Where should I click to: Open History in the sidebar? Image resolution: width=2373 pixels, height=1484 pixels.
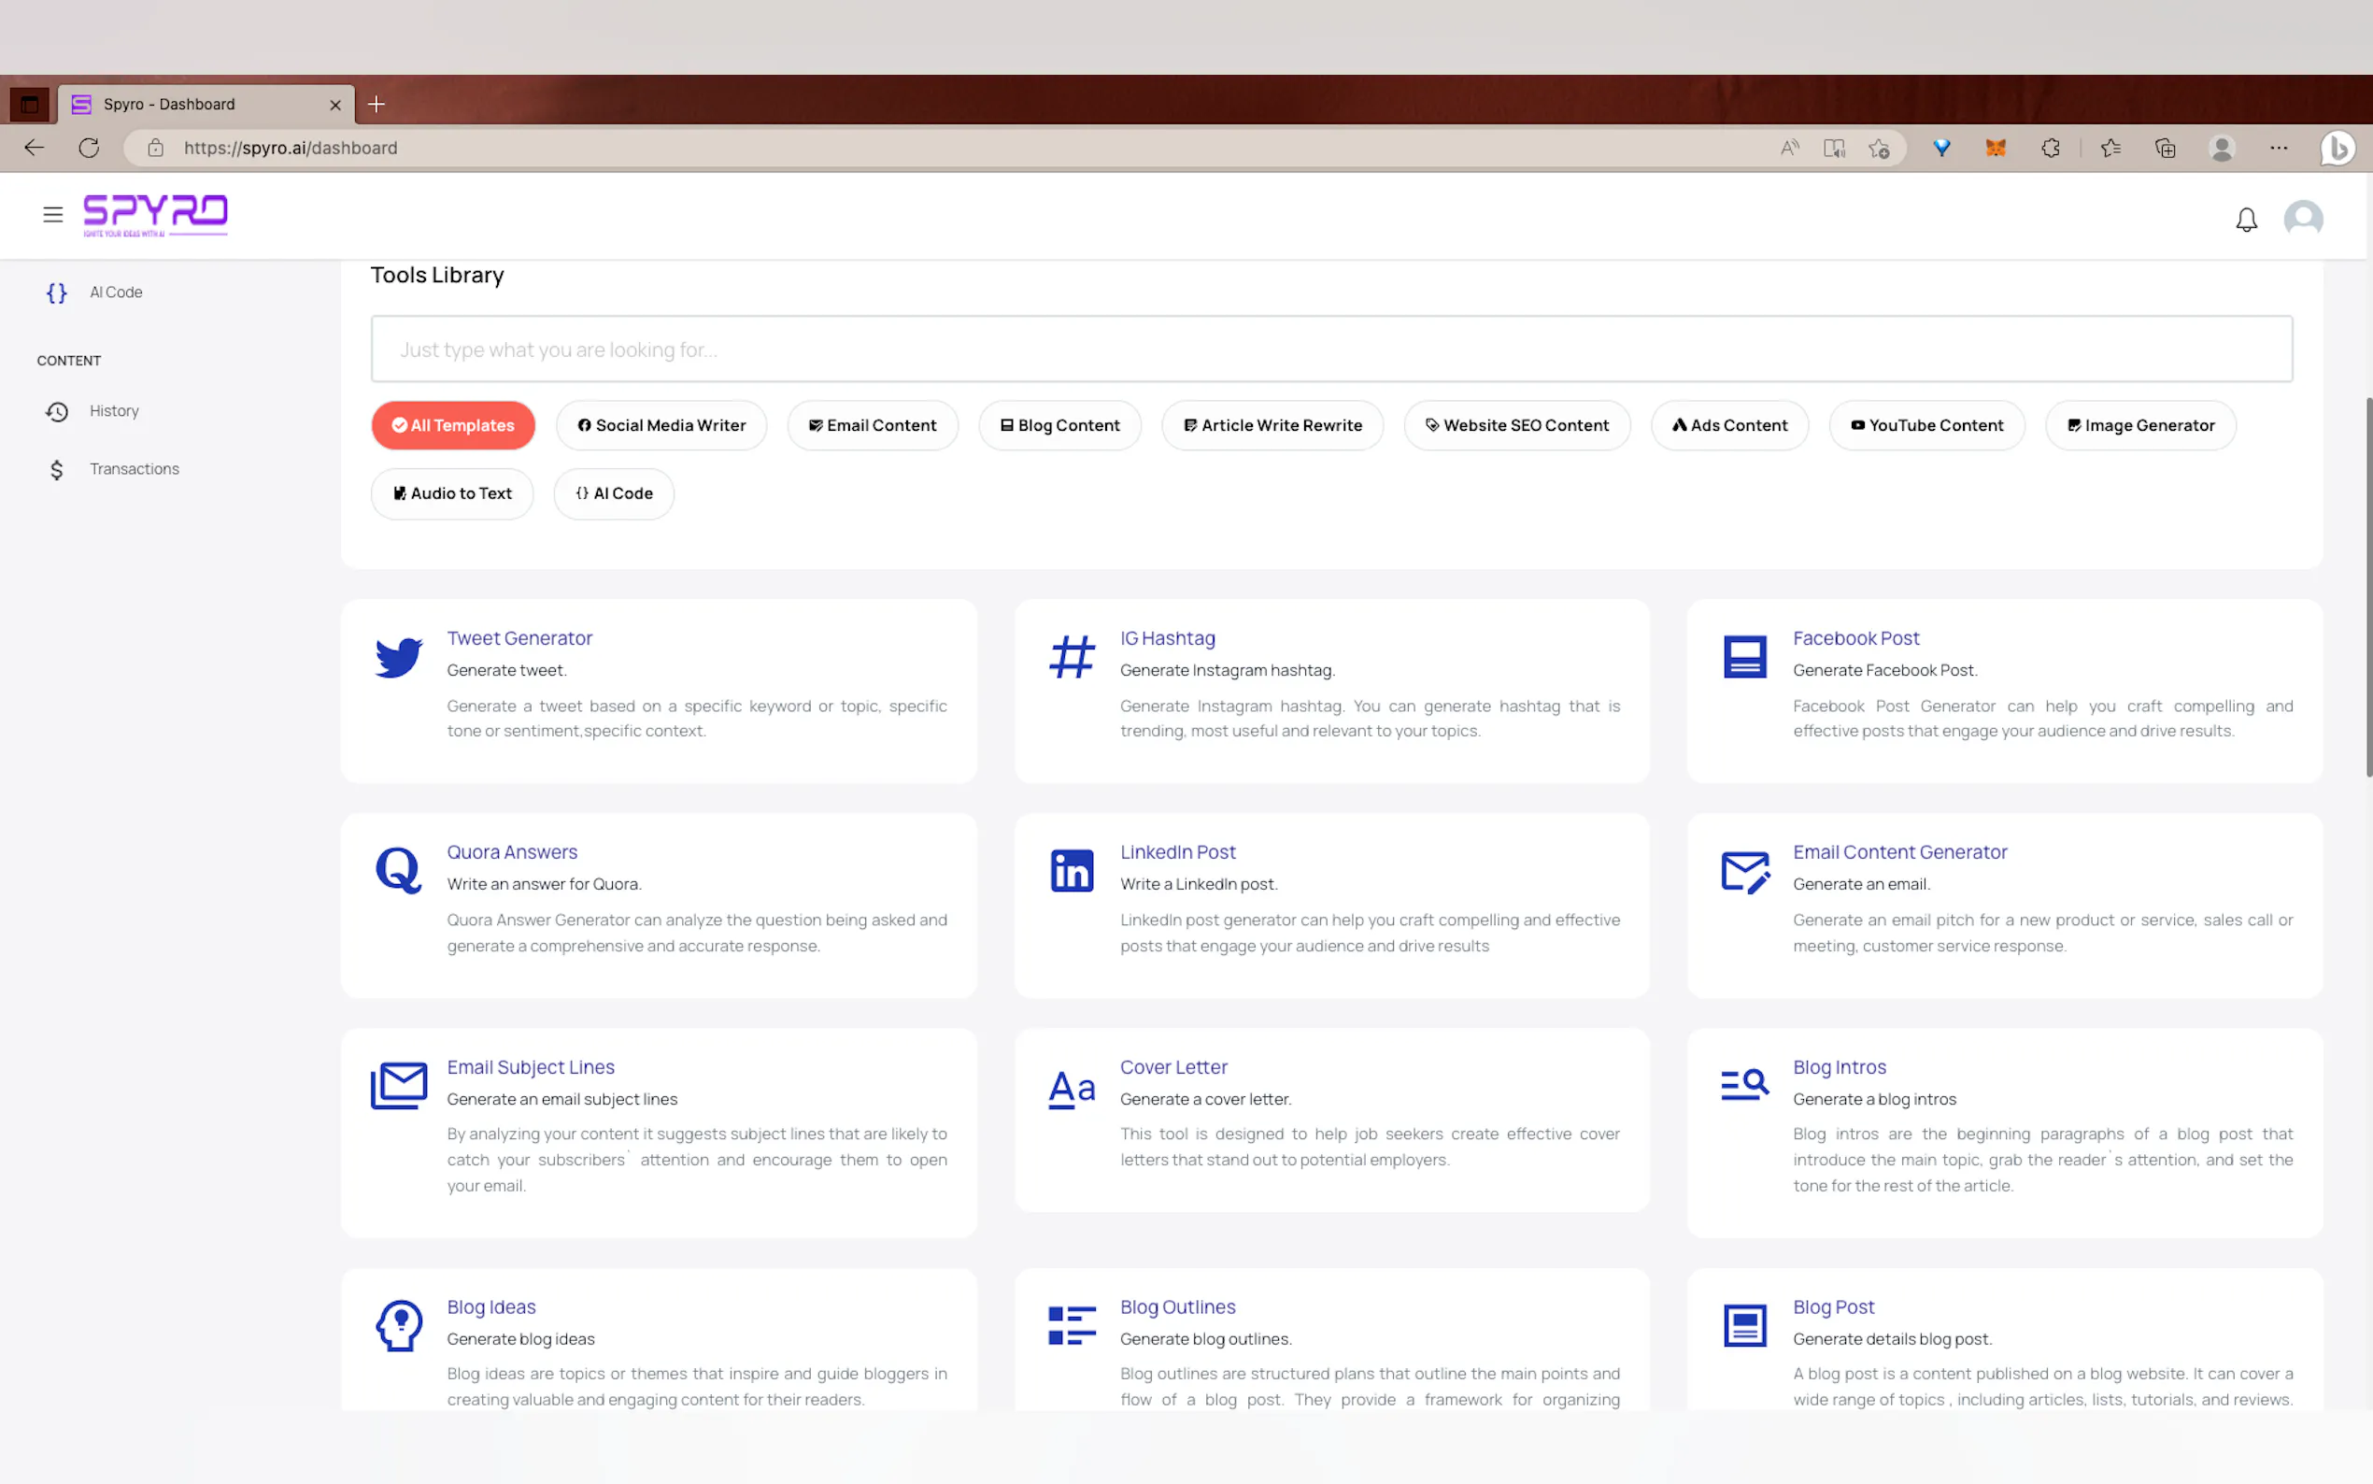(x=114, y=410)
